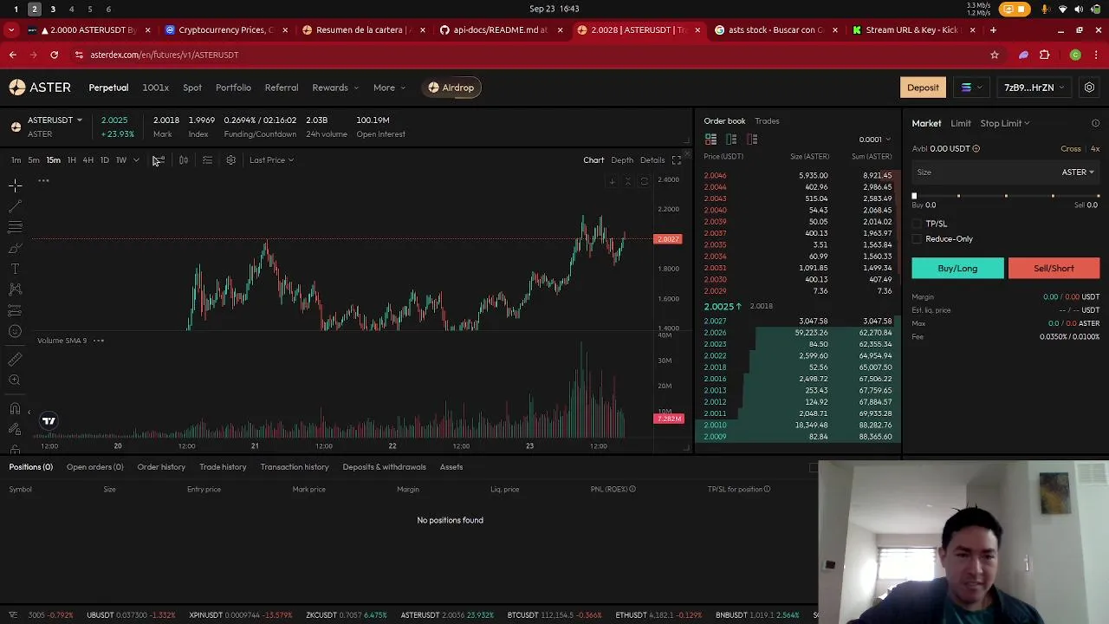
Task: Click the Deposit button
Action: pos(923,88)
